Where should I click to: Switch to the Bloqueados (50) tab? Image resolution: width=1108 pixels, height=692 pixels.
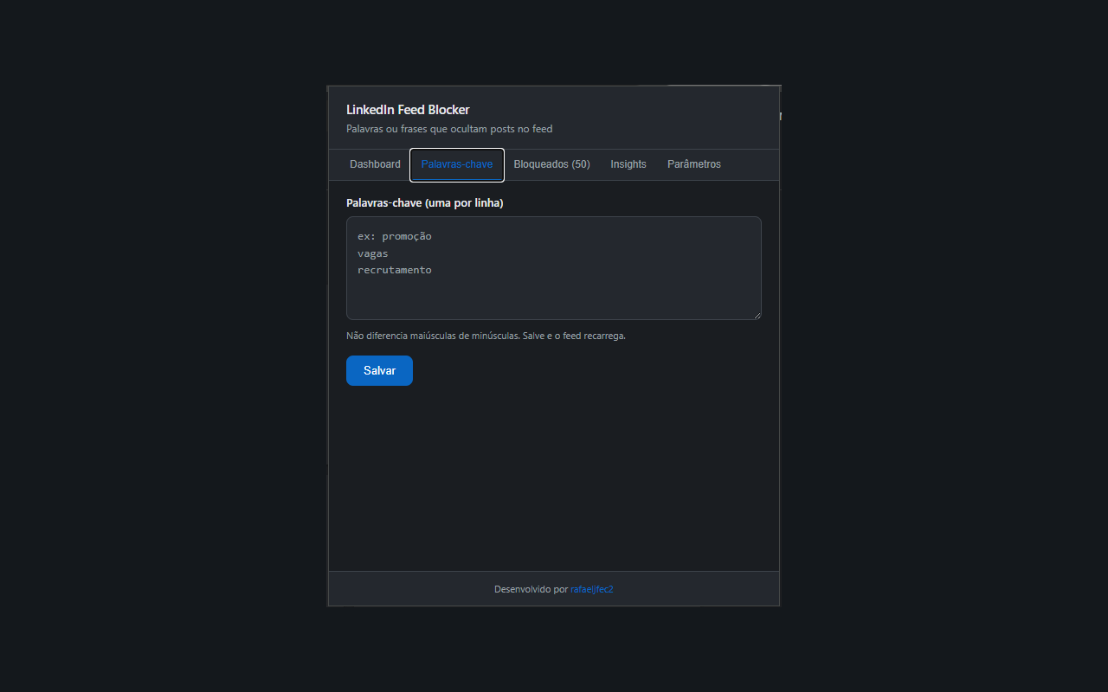click(551, 164)
